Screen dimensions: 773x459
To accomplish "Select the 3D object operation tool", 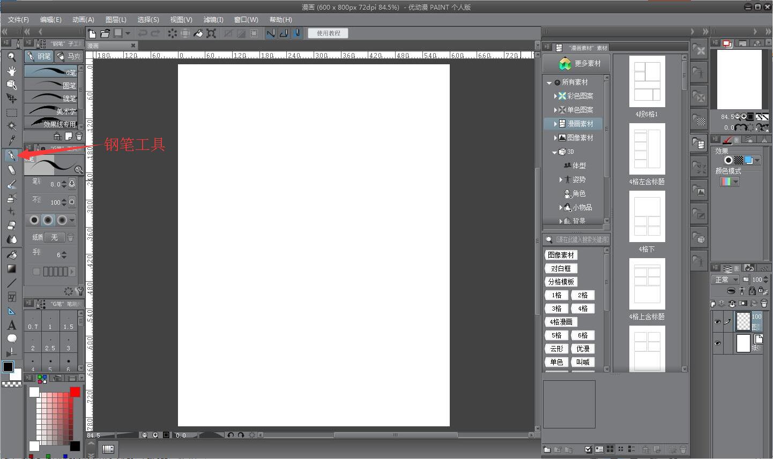I will click(11, 85).
